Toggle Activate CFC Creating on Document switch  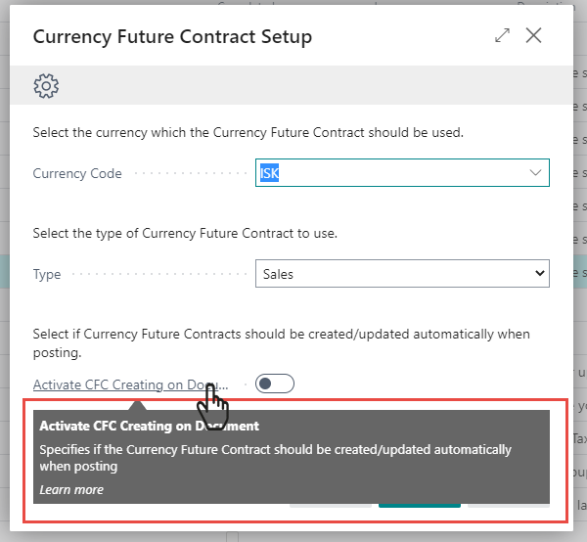(x=274, y=384)
